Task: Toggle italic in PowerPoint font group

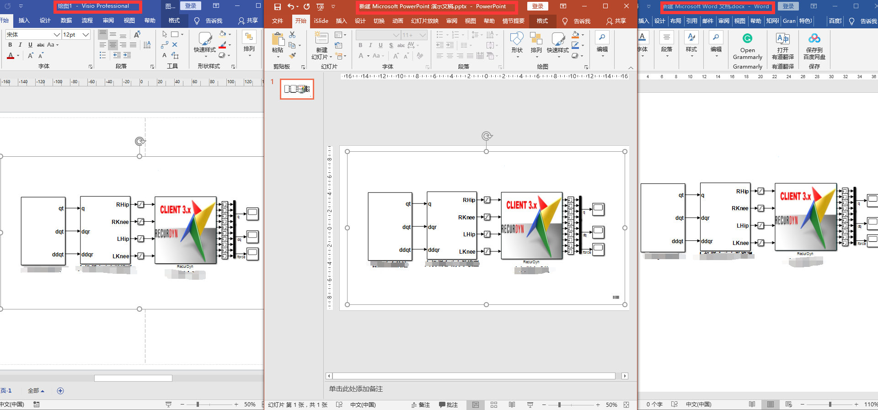Action: click(370, 45)
